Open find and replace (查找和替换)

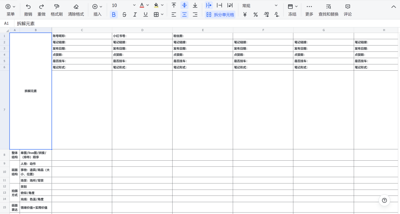328,7
